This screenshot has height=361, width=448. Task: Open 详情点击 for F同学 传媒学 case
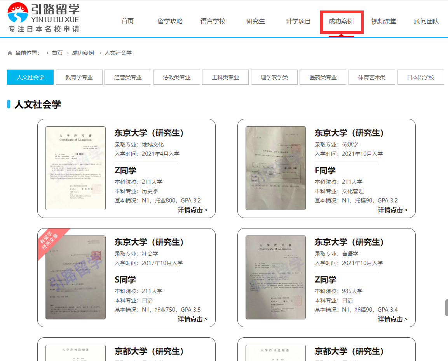[393, 210]
